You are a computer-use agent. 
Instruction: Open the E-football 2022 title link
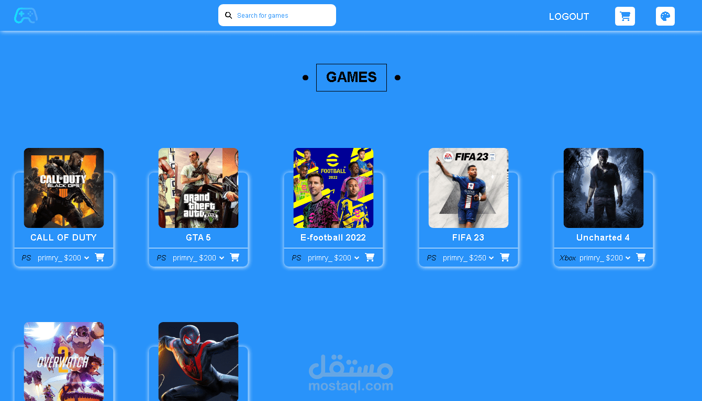pos(333,237)
